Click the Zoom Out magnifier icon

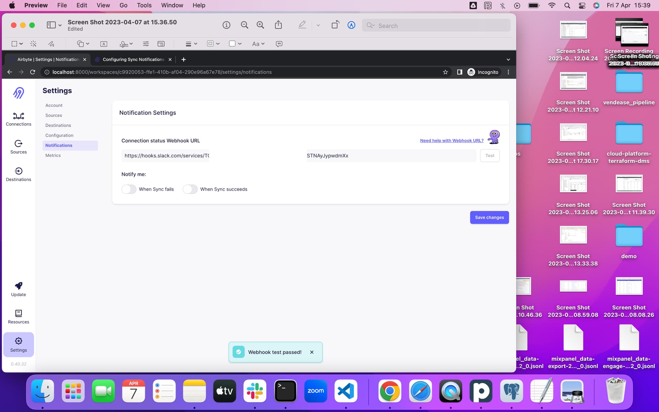pyautogui.click(x=244, y=25)
